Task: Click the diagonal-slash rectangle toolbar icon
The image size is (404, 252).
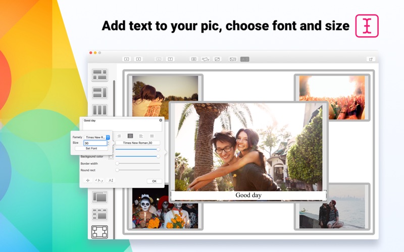Action: (217, 59)
